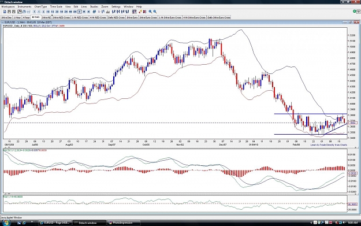Screen dimensions: 361x226
Task: Switch to the Daily Intra Euro Cross tab
Action: click(x=219, y=17)
